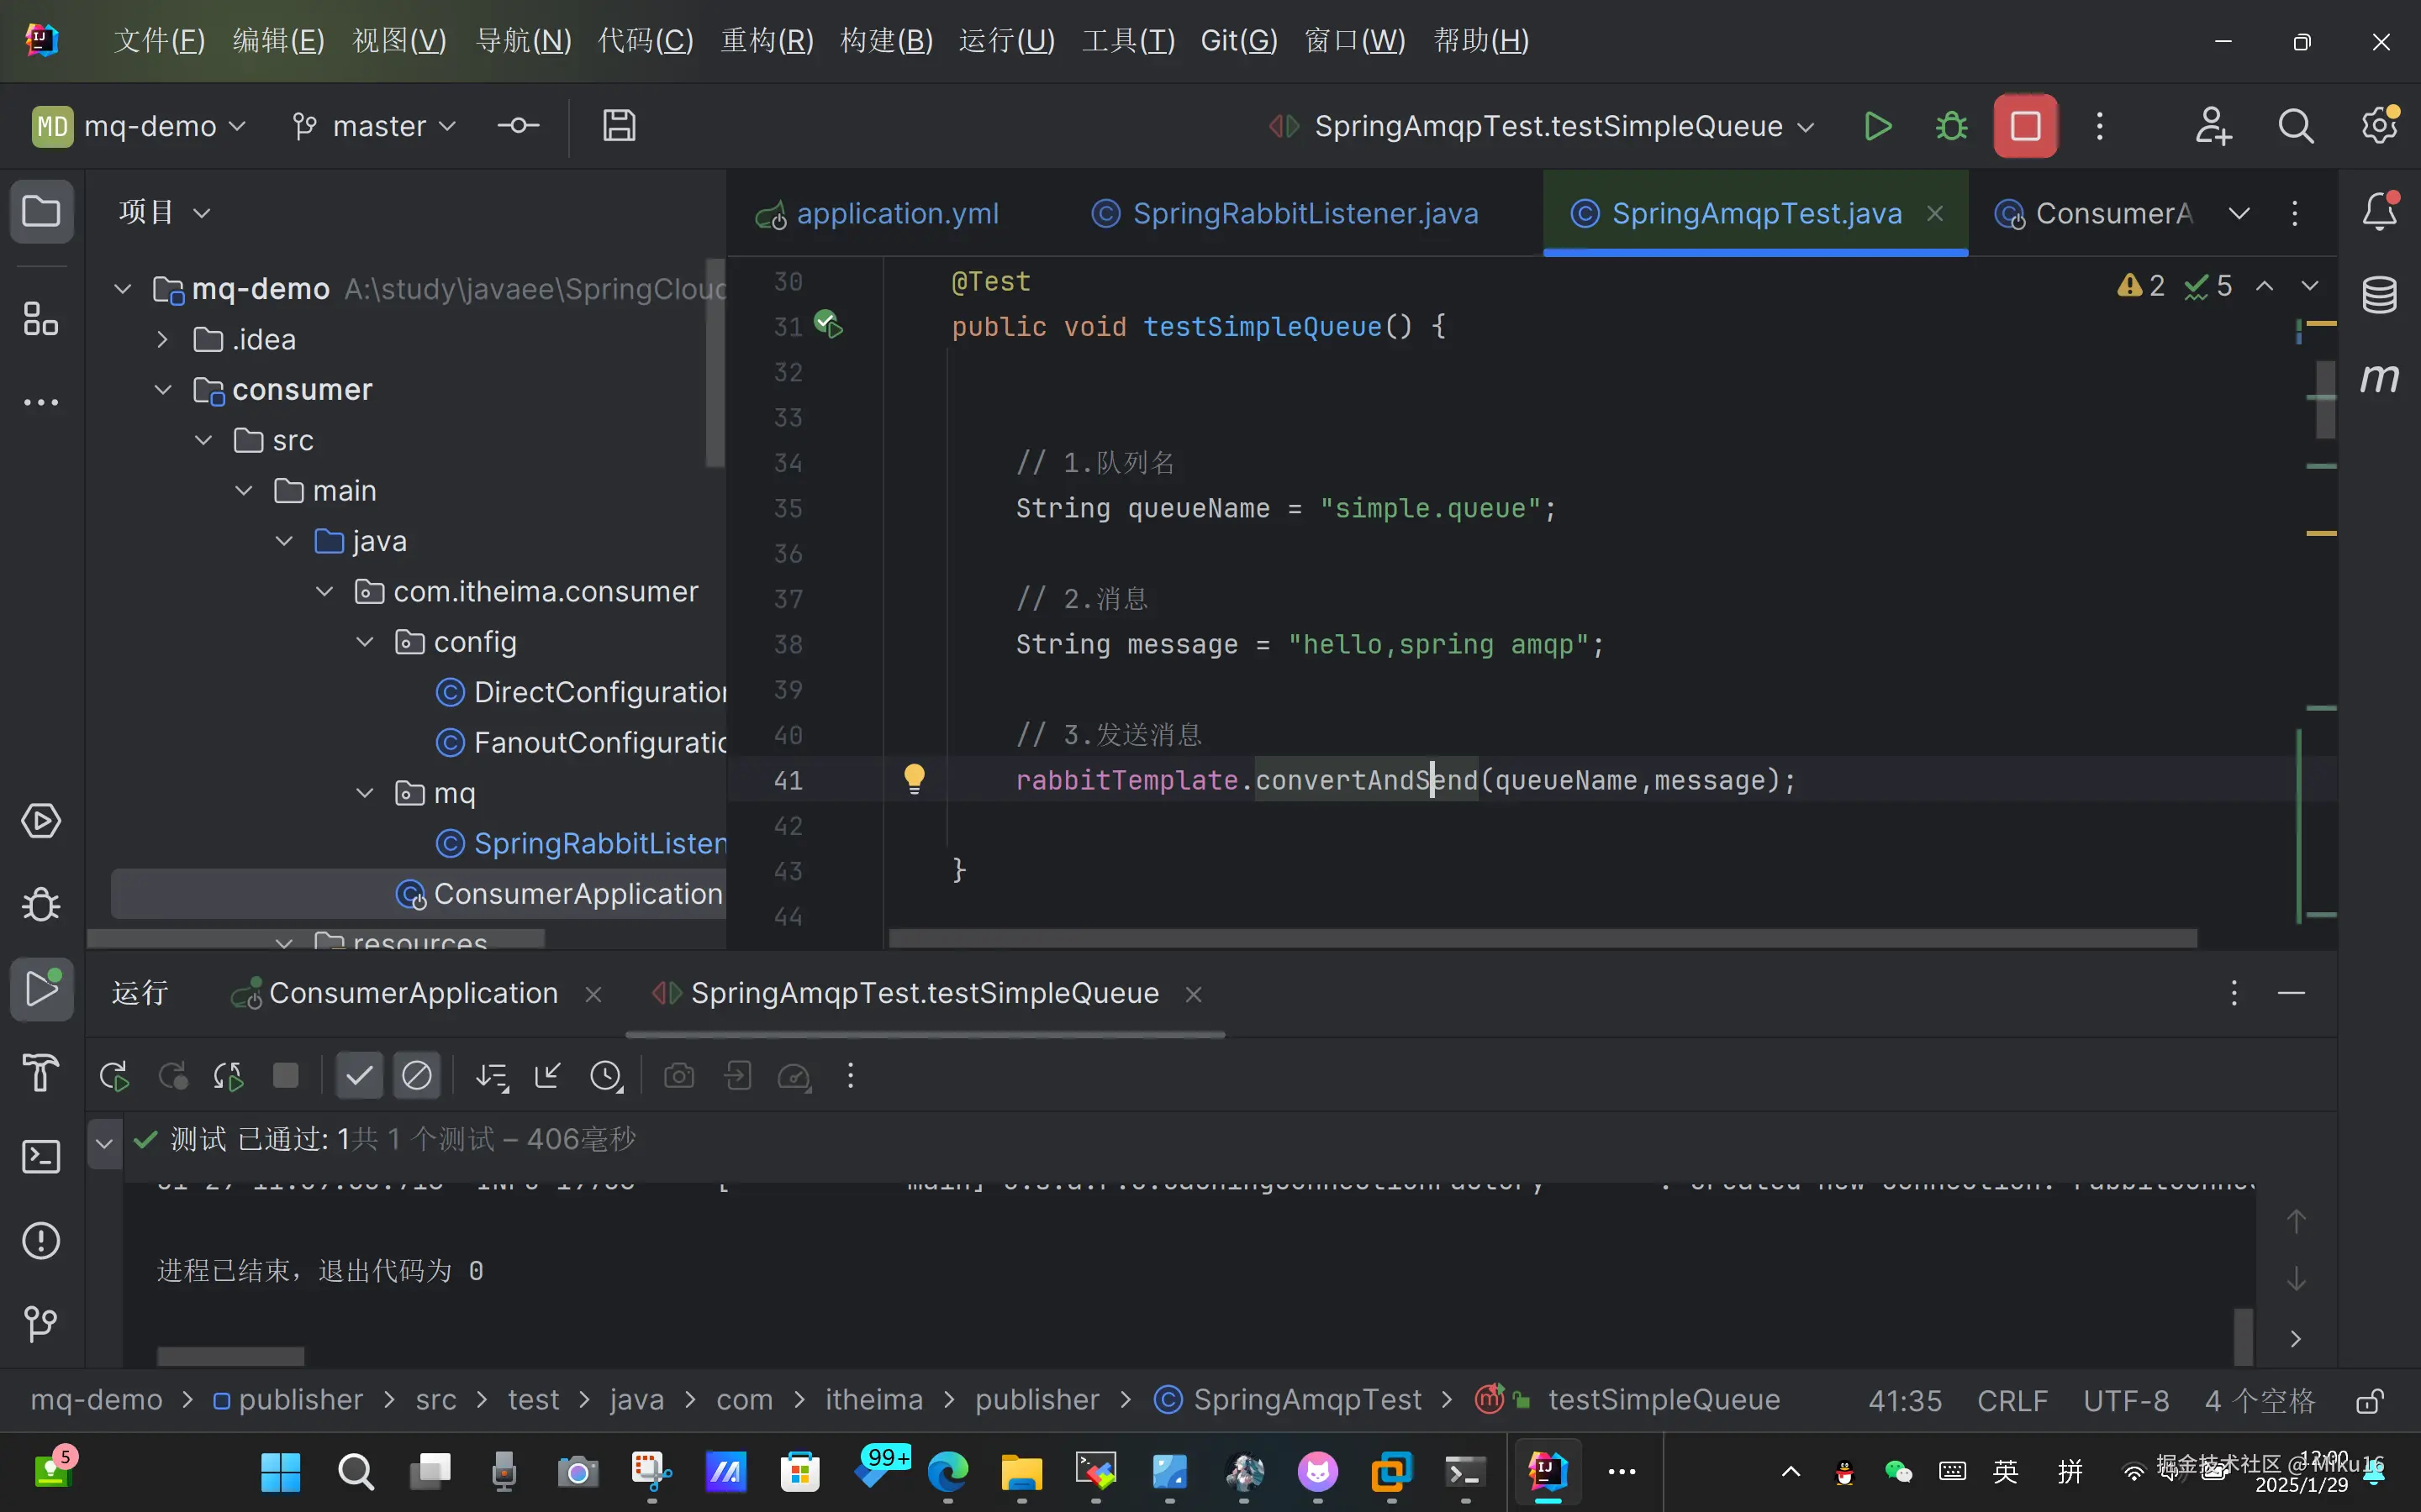Open the Notifications bell panel

click(x=2379, y=212)
